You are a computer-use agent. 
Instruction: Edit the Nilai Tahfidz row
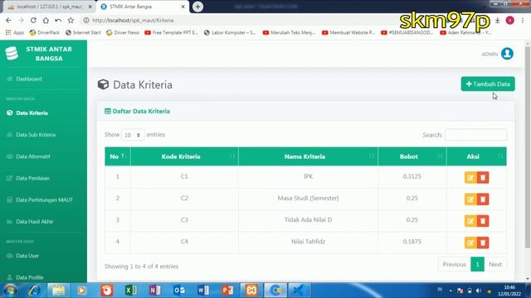pyautogui.click(x=470, y=243)
